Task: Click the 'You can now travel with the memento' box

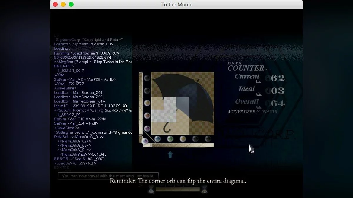Action: pos(108,176)
